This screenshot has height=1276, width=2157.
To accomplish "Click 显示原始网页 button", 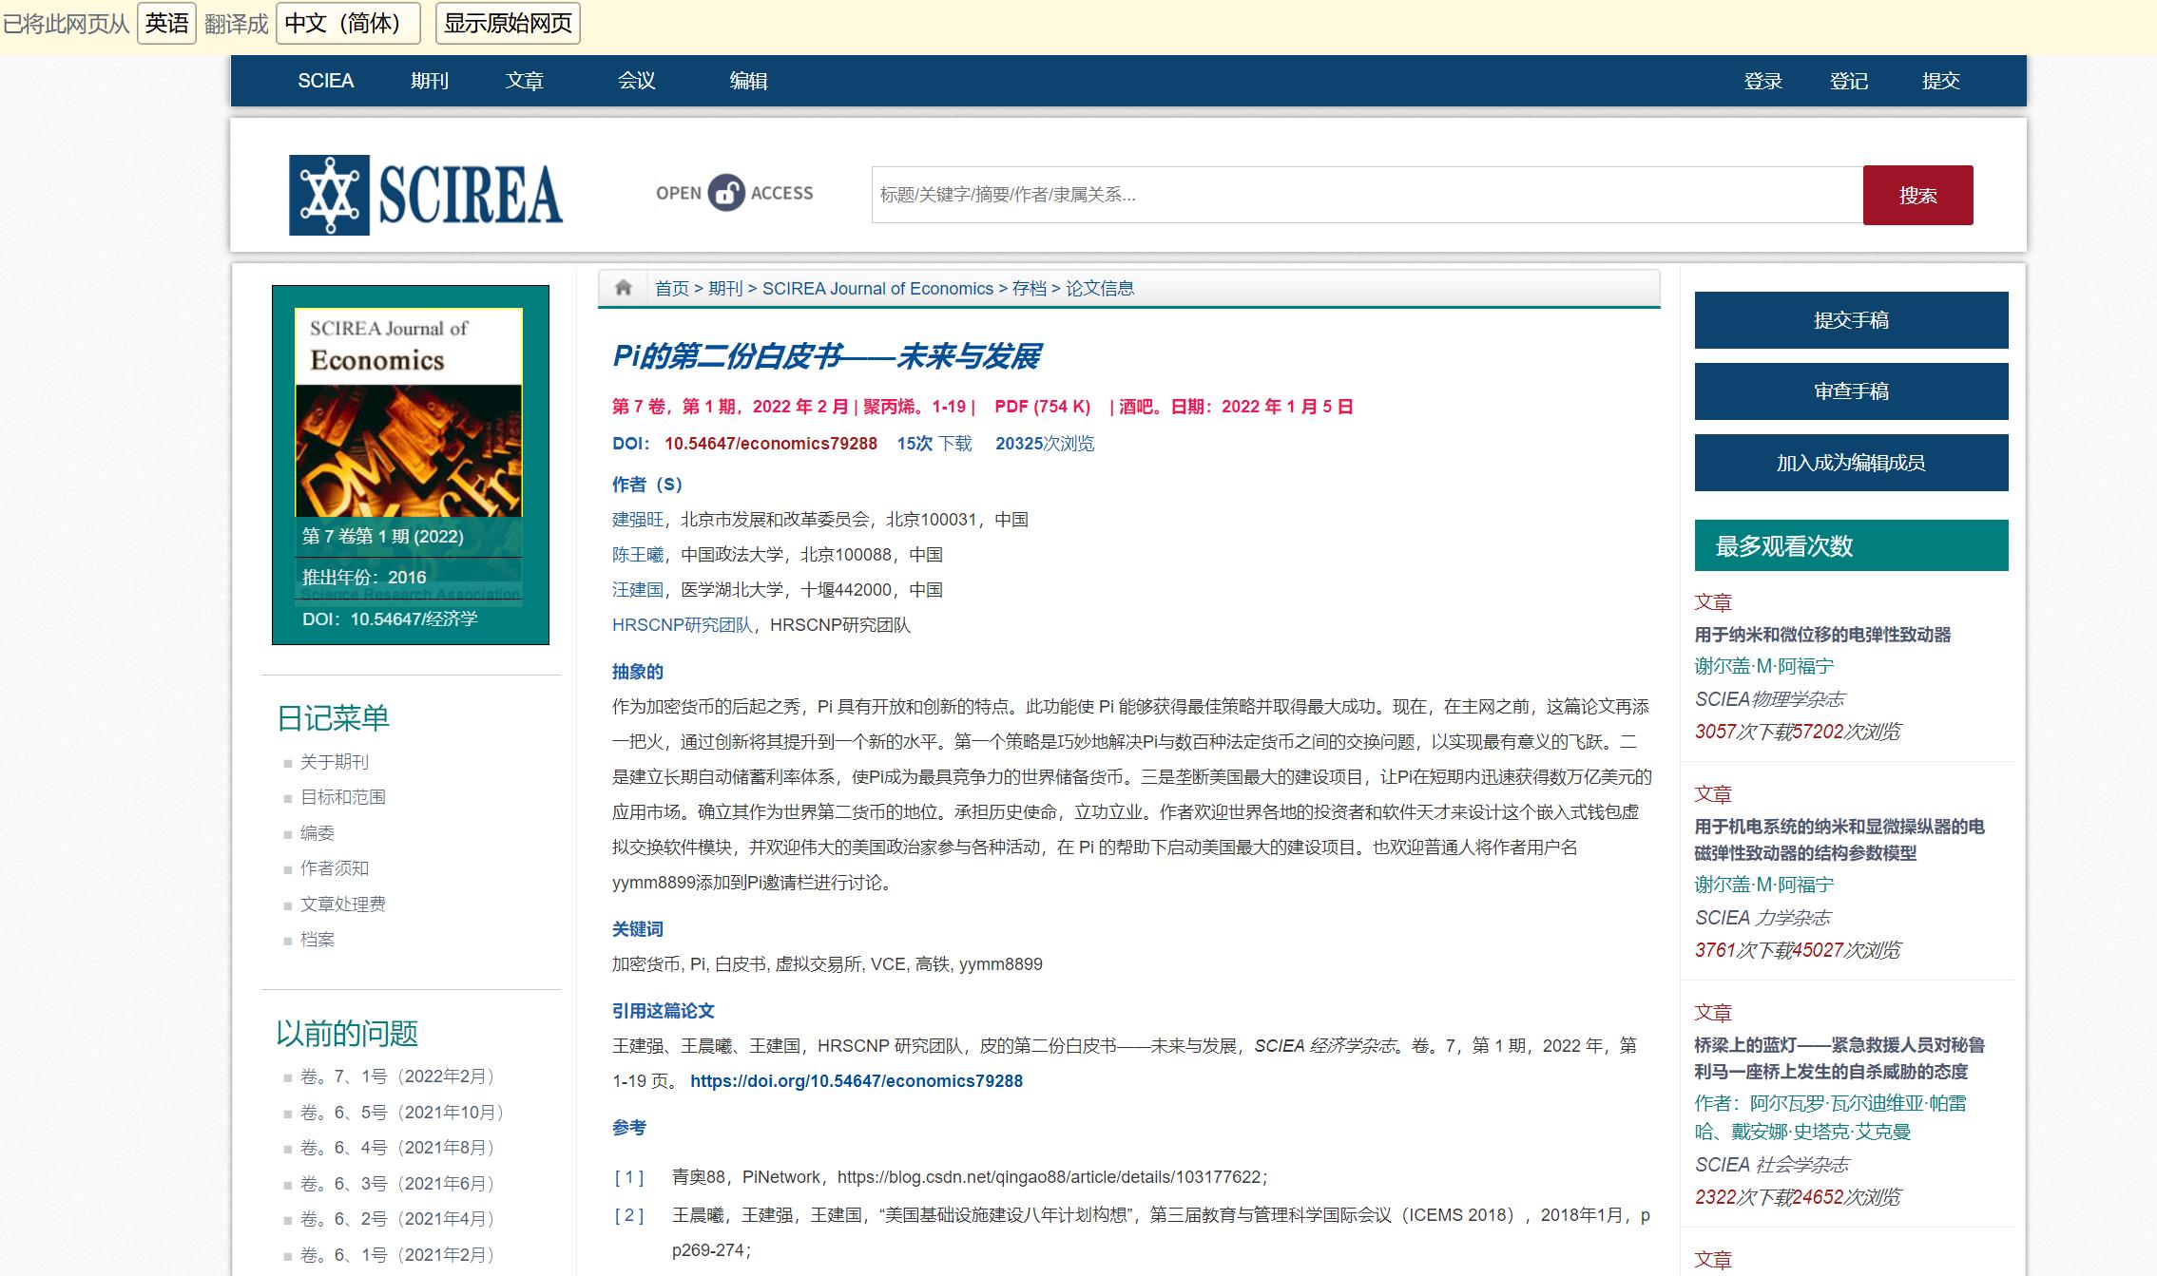I will pyautogui.click(x=508, y=23).
